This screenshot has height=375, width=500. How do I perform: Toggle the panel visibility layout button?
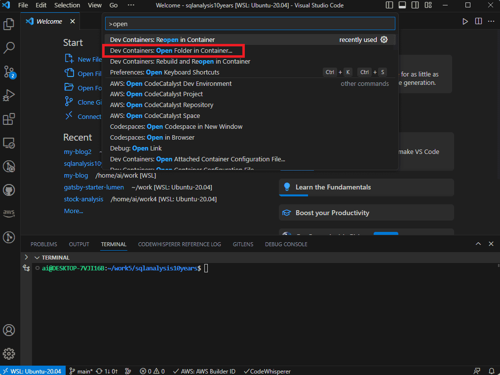tap(402, 5)
